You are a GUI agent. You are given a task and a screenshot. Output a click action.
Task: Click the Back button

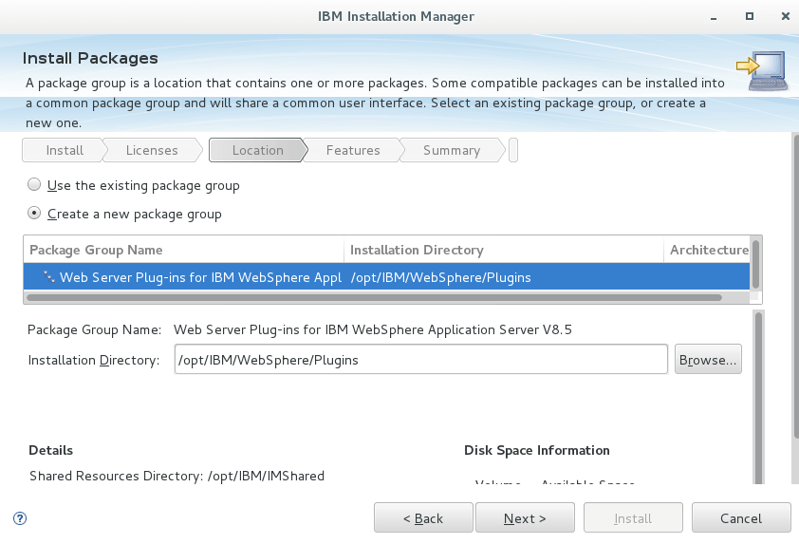point(423,518)
